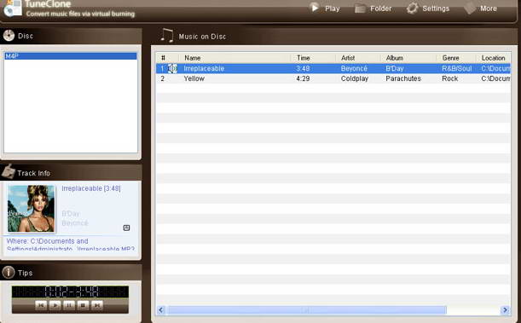521x323 pixels.
Task: Click the Disc panel CD icon
Action: tap(9, 36)
